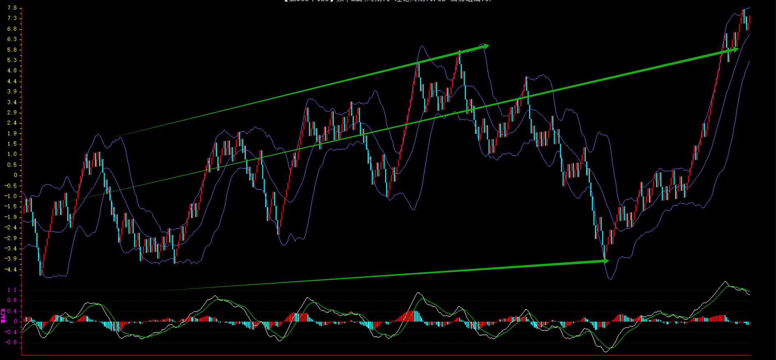Click the lowest dip of the lower Bollinger band
The height and width of the screenshot is (360, 776).
609,279
